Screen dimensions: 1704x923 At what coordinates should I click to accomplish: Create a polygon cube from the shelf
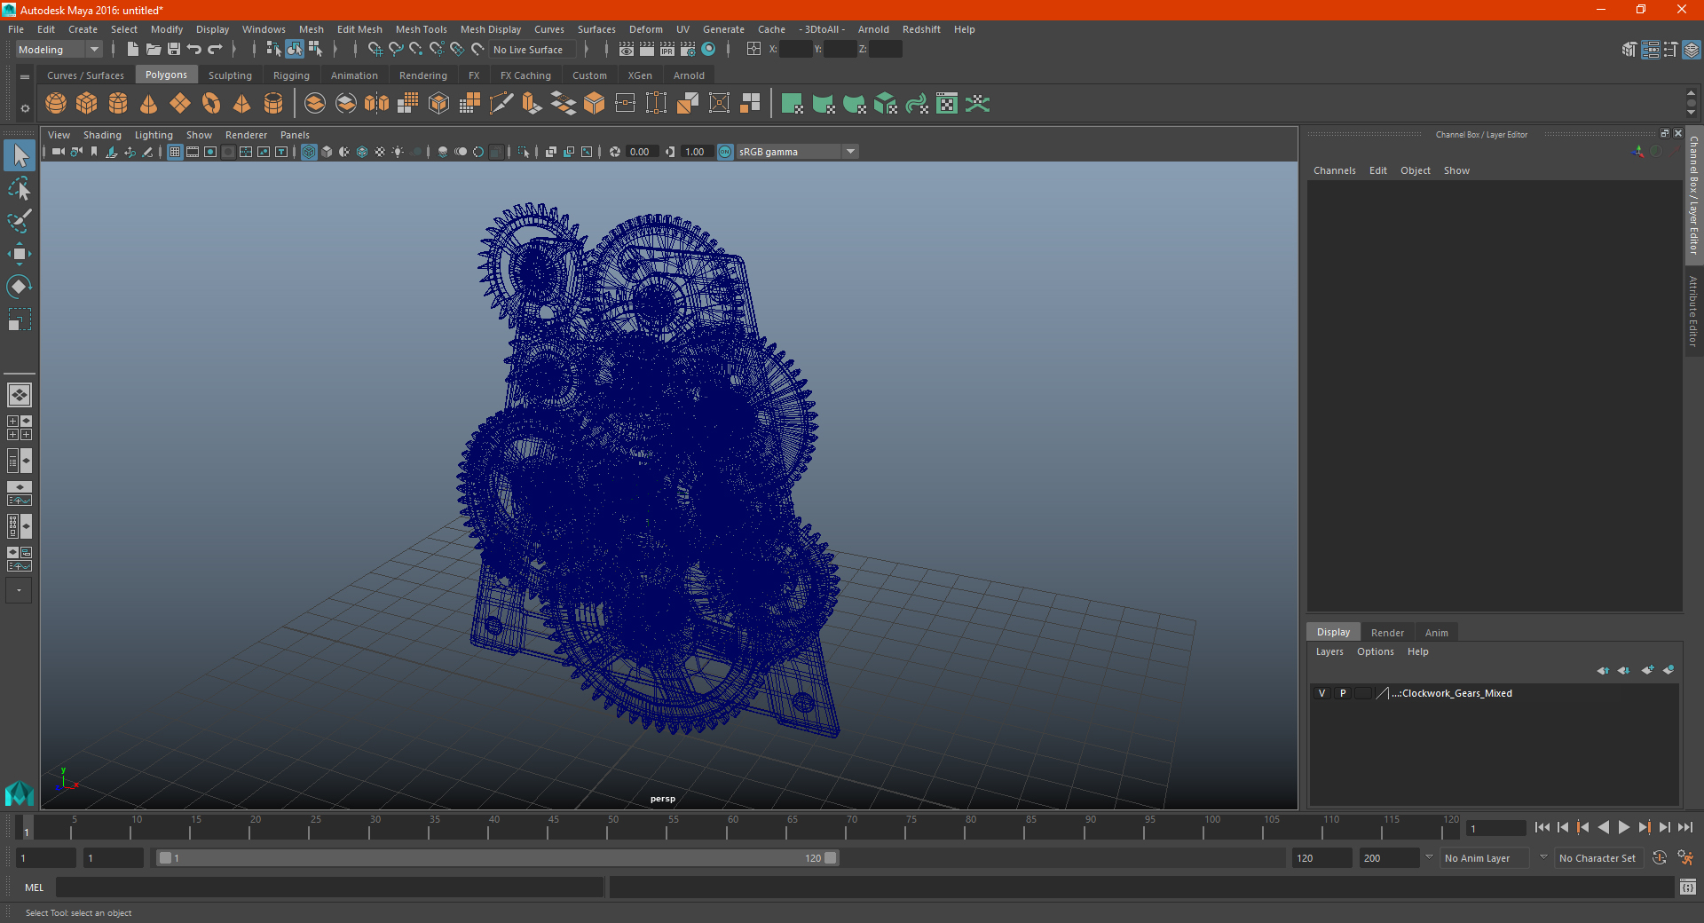point(87,104)
